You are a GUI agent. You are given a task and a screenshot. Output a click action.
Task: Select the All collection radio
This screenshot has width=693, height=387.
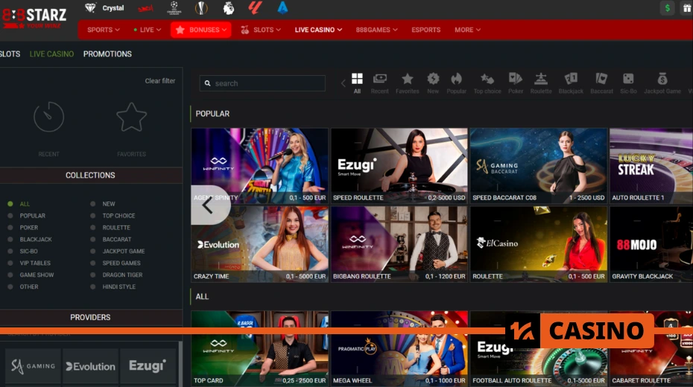(10, 204)
